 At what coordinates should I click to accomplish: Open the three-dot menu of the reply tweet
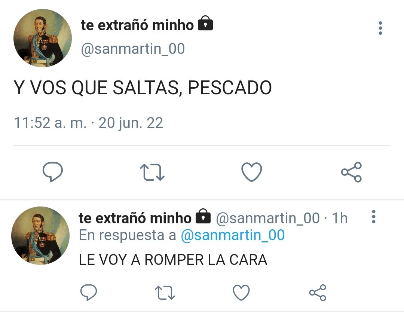pyautogui.click(x=374, y=217)
